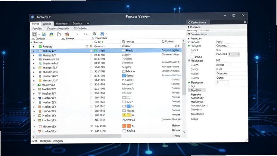Viewport: 277px width, 156px height.
Task: Click the up-arrow icon beside Detaliet
Action: pos(188,27)
